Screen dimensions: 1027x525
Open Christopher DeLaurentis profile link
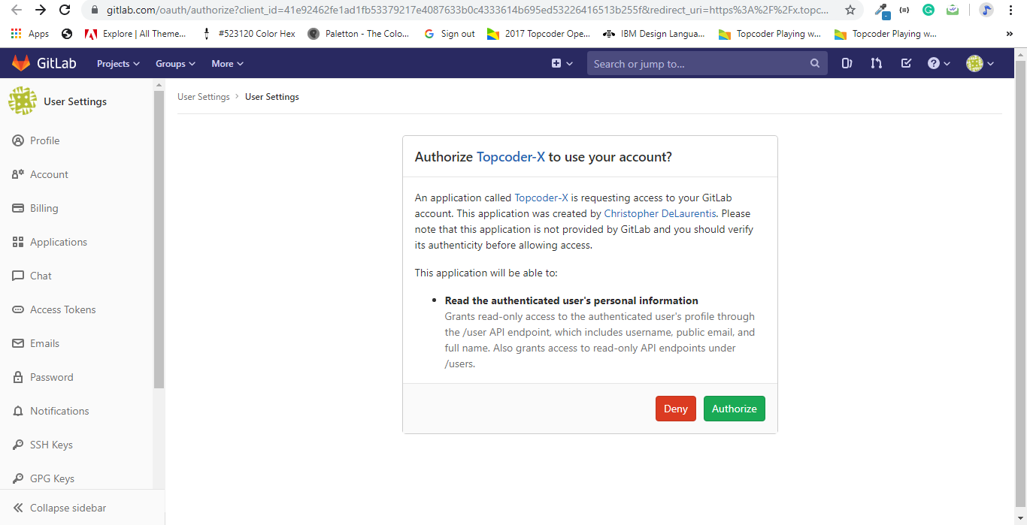point(660,213)
